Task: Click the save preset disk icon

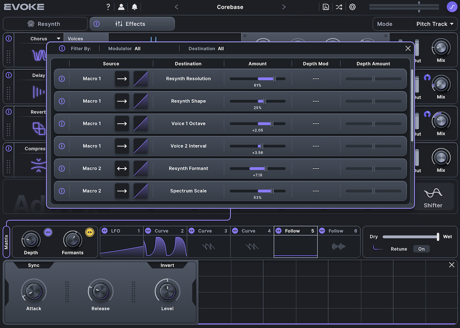Action: [x=325, y=7]
